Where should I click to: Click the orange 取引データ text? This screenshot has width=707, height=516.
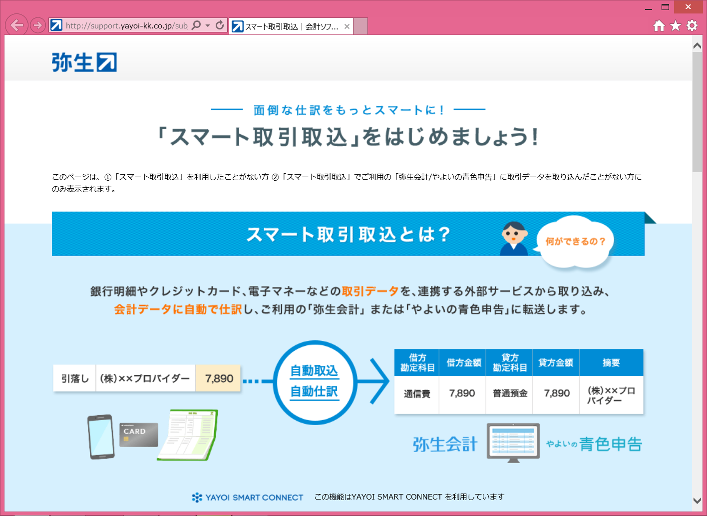coord(370,291)
